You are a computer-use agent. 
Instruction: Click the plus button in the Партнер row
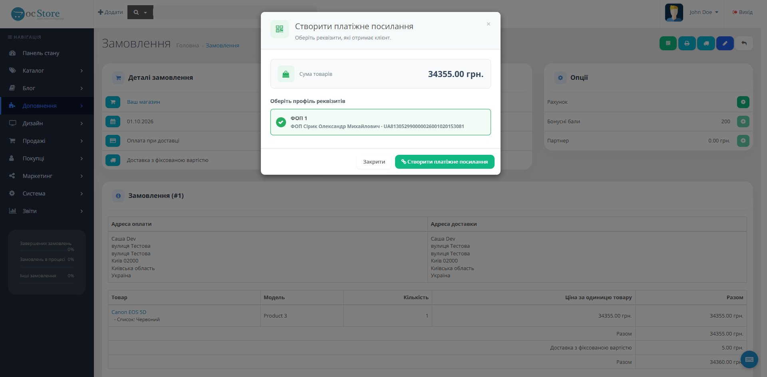[743, 140]
